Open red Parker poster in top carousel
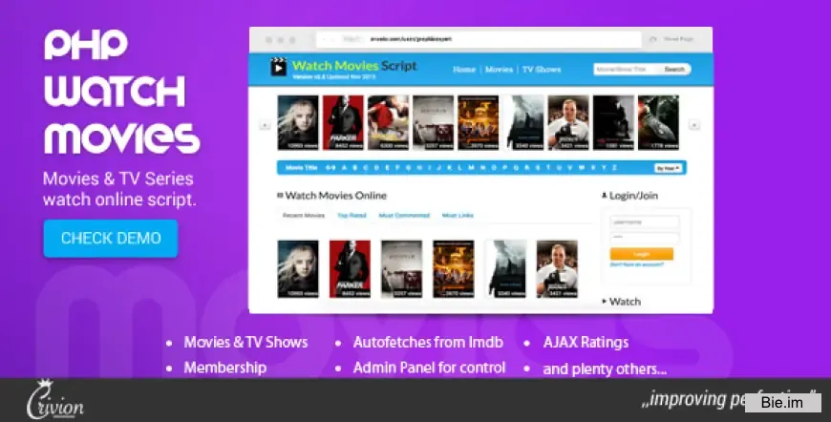 pyautogui.click(x=343, y=122)
